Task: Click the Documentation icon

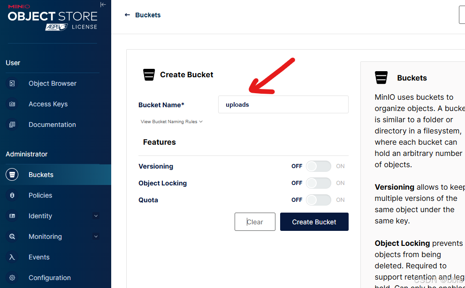Action: (x=12, y=125)
